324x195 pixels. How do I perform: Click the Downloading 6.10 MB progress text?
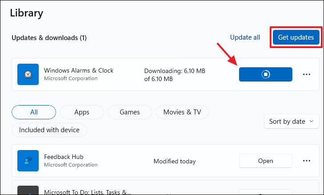174,75
